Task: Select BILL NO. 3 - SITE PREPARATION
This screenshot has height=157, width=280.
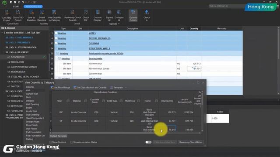Action: 21,48
